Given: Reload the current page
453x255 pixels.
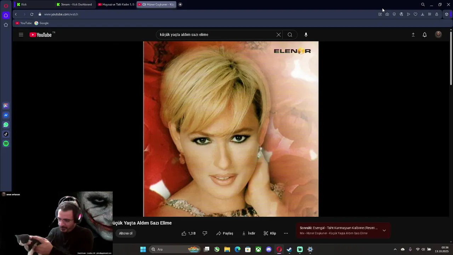Looking at the screenshot, I should (x=32, y=14).
